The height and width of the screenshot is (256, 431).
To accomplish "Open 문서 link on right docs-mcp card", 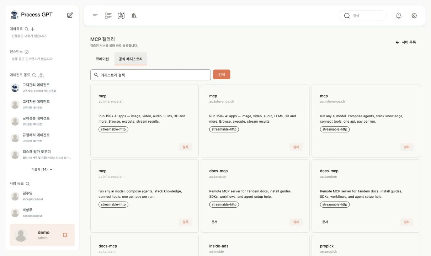I will coord(325,222).
